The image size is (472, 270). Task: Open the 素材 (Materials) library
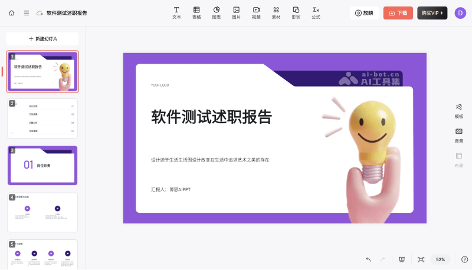tap(276, 12)
